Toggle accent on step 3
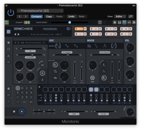This screenshot has width=141, height=130. (56, 95)
